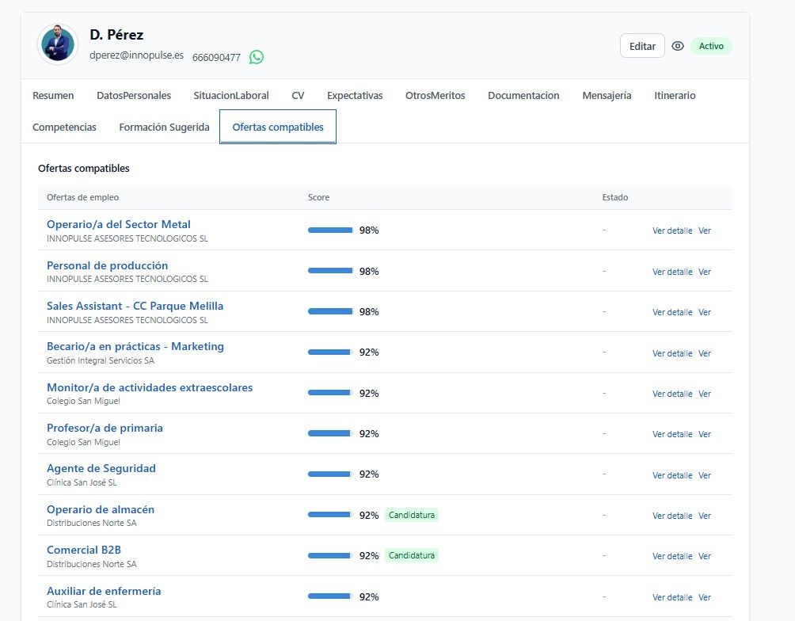
Task: Open Sales Assistant - CC Parque Melilla offer
Action: pyautogui.click(x=135, y=306)
